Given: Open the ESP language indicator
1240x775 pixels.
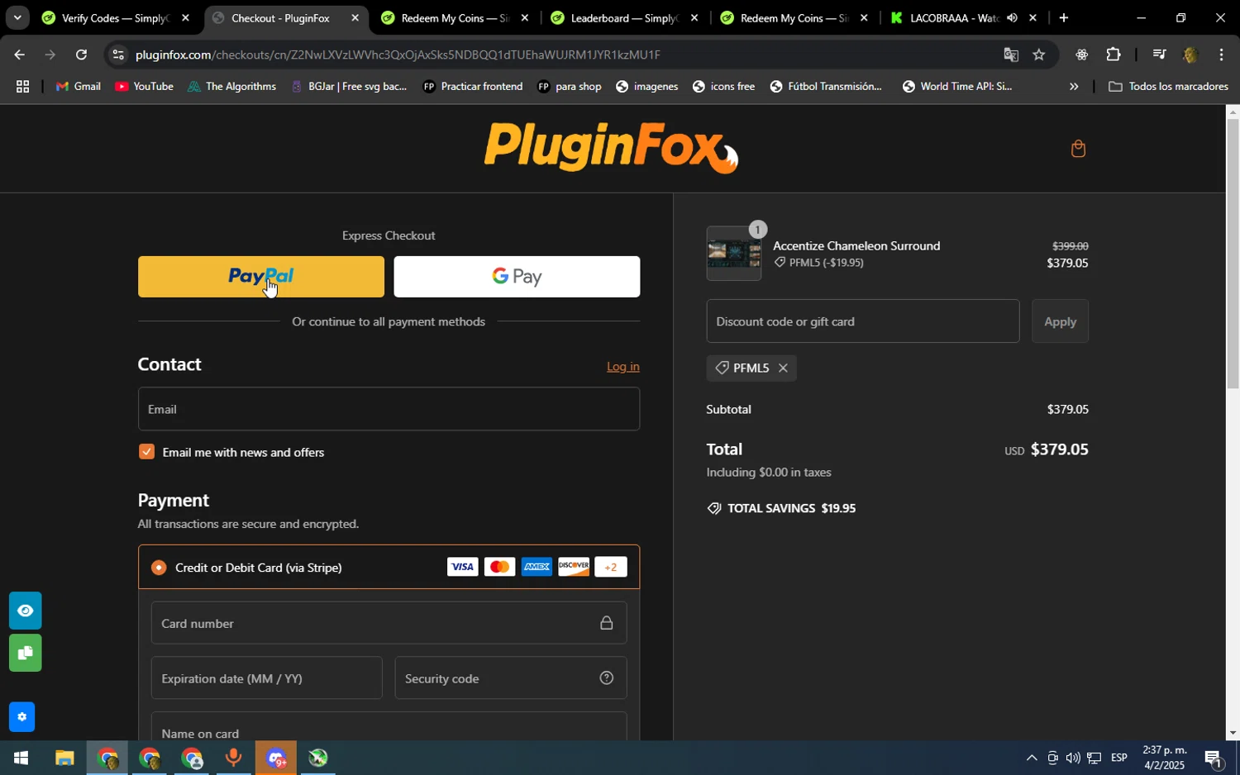Looking at the screenshot, I should click(x=1119, y=758).
